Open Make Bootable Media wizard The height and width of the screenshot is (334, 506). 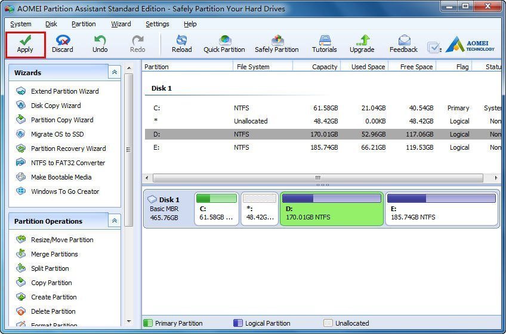tap(54, 177)
